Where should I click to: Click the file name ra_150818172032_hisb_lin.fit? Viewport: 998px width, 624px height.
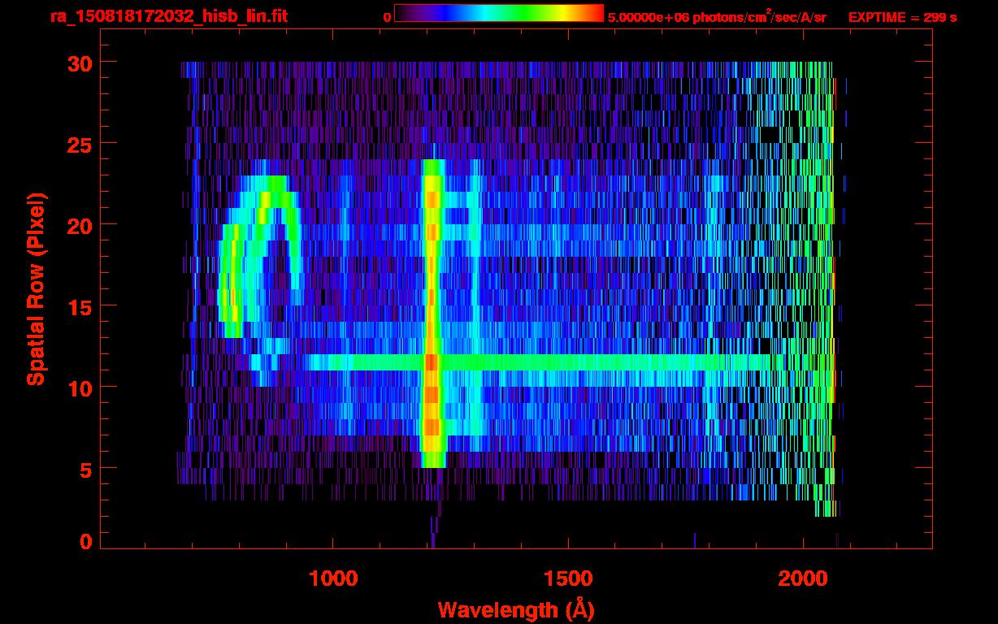tap(168, 16)
